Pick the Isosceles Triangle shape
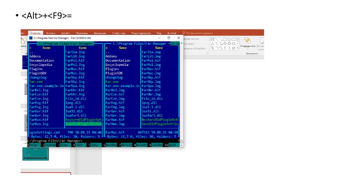 [212, 44]
